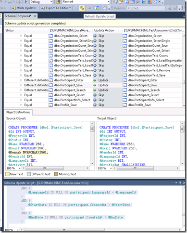The width and height of the screenshot is (187, 233).
Task: Click the grey Stop square icon
Action: 89,8
